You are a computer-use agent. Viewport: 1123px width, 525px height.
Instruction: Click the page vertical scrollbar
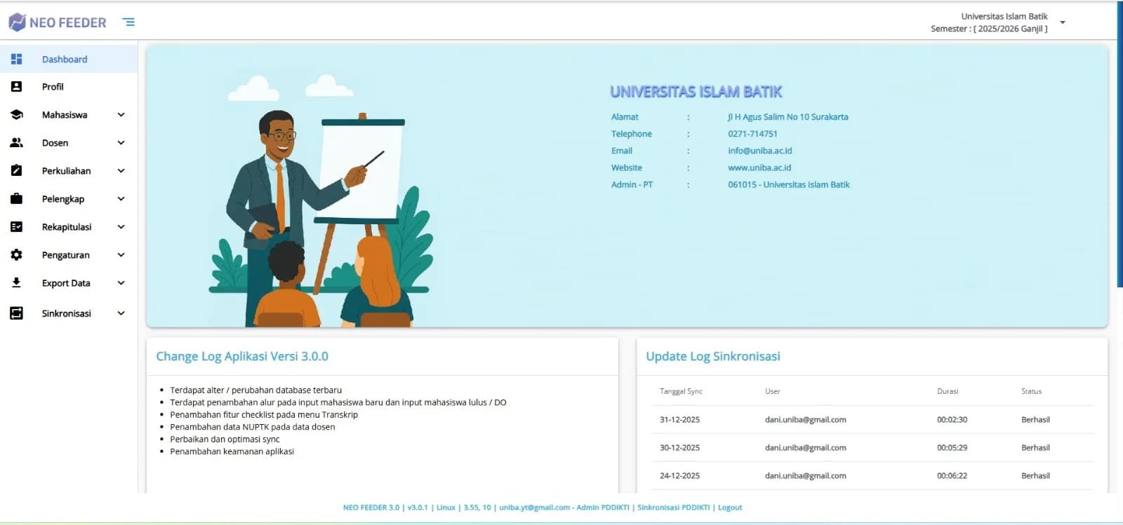1119,144
